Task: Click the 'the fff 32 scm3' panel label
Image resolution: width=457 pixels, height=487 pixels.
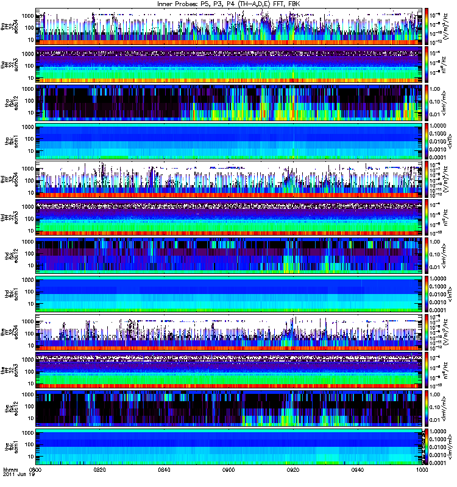Action: 9,371
